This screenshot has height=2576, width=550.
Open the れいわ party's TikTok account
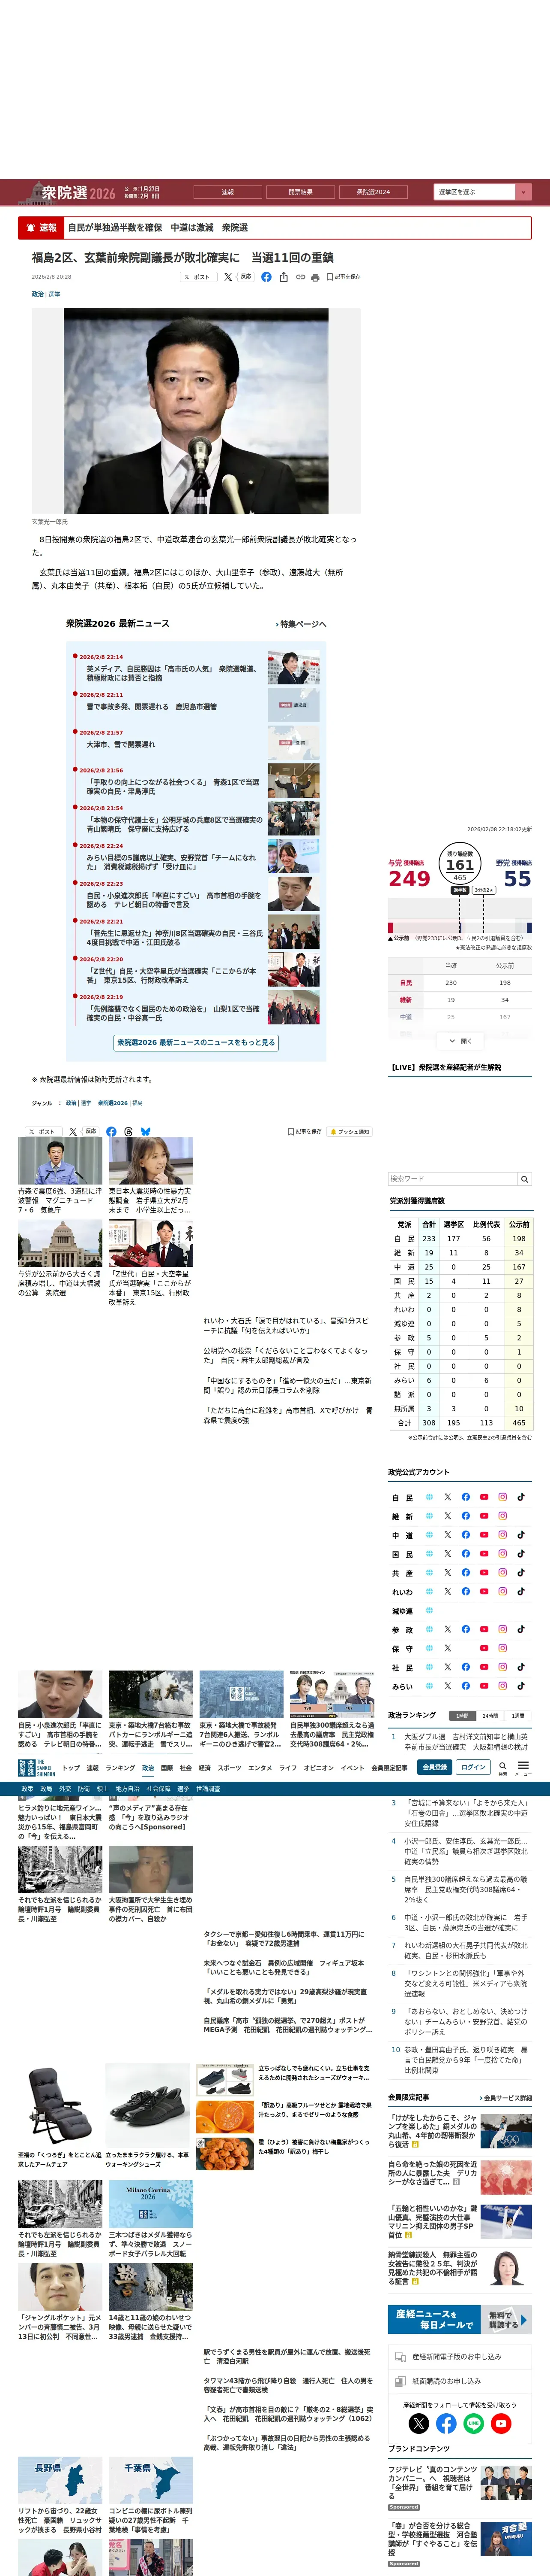[521, 1591]
